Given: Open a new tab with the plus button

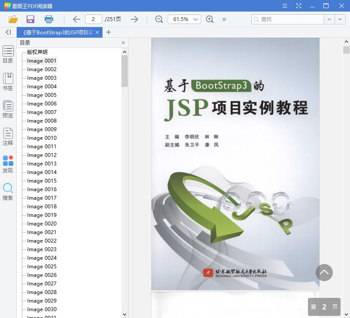Looking at the screenshot, I should (x=107, y=32).
